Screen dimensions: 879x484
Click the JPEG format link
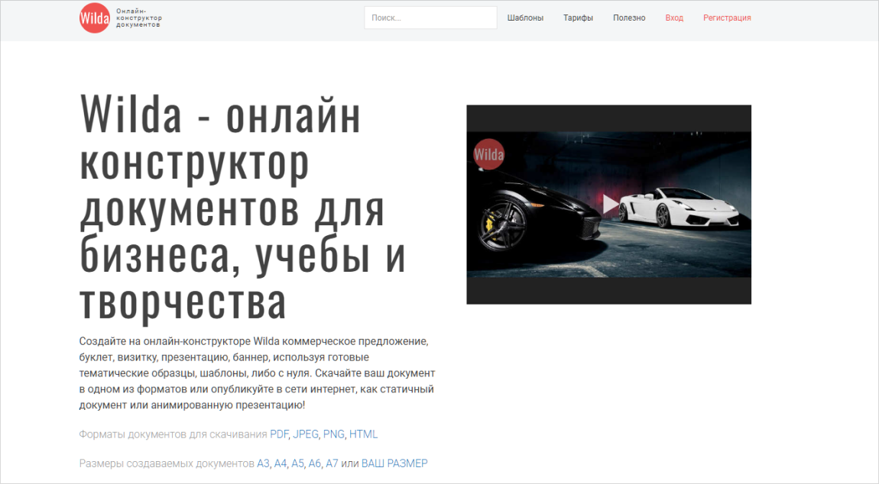coord(306,434)
